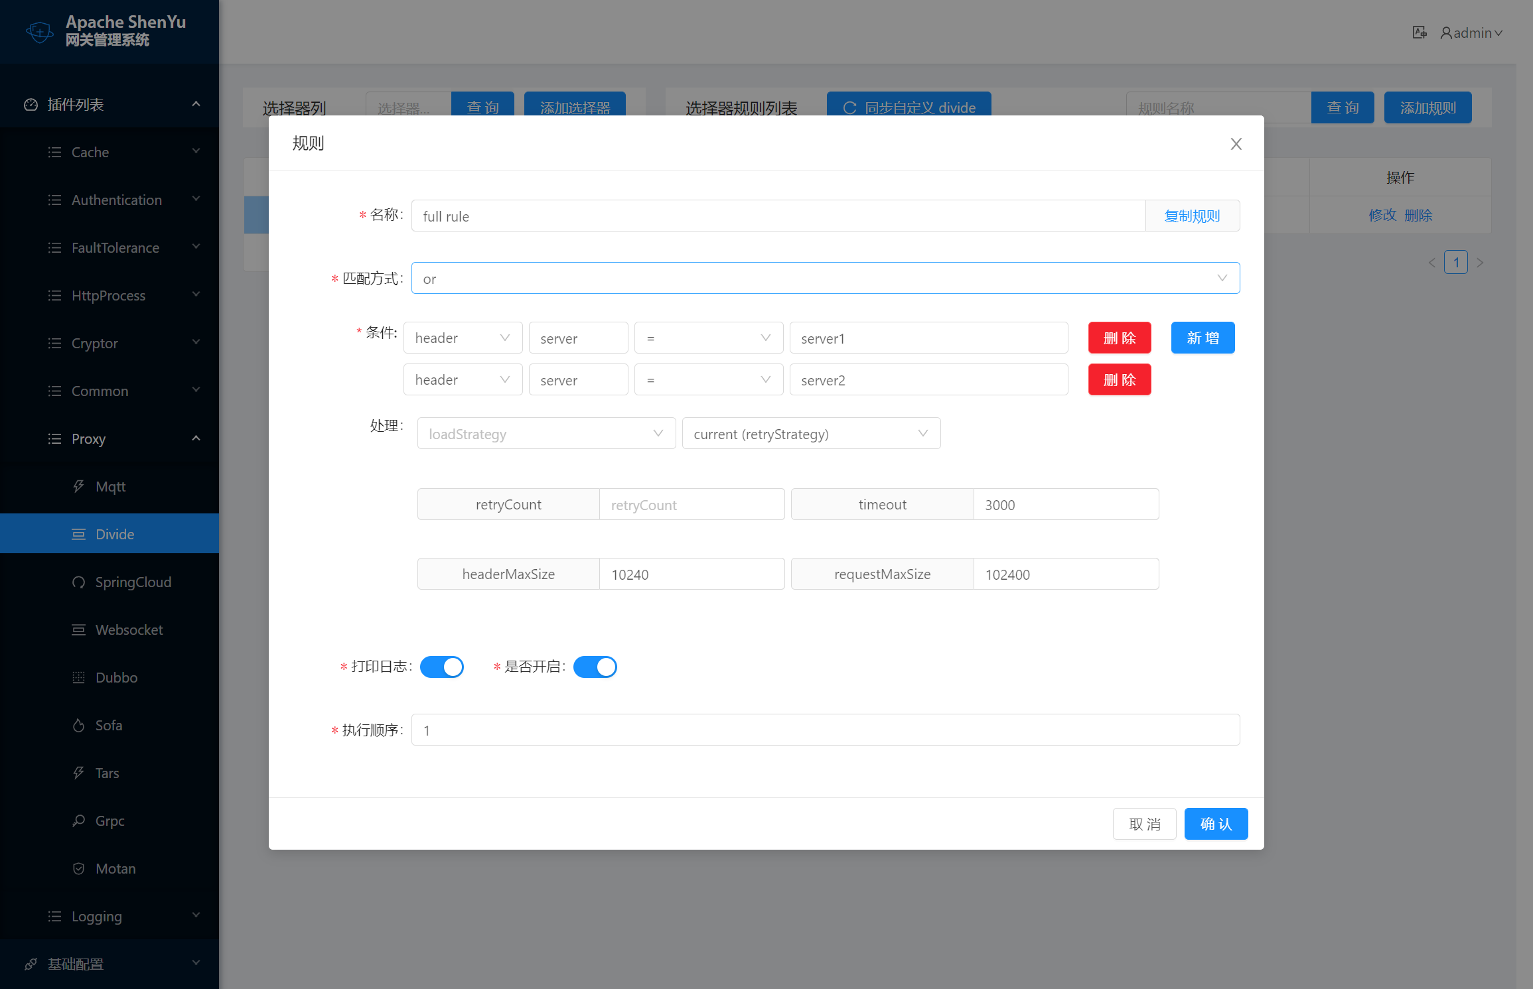Viewport: 1533px width, 989px height.
Task: Click the Sofa flame icon
Action: click(78, 725)
